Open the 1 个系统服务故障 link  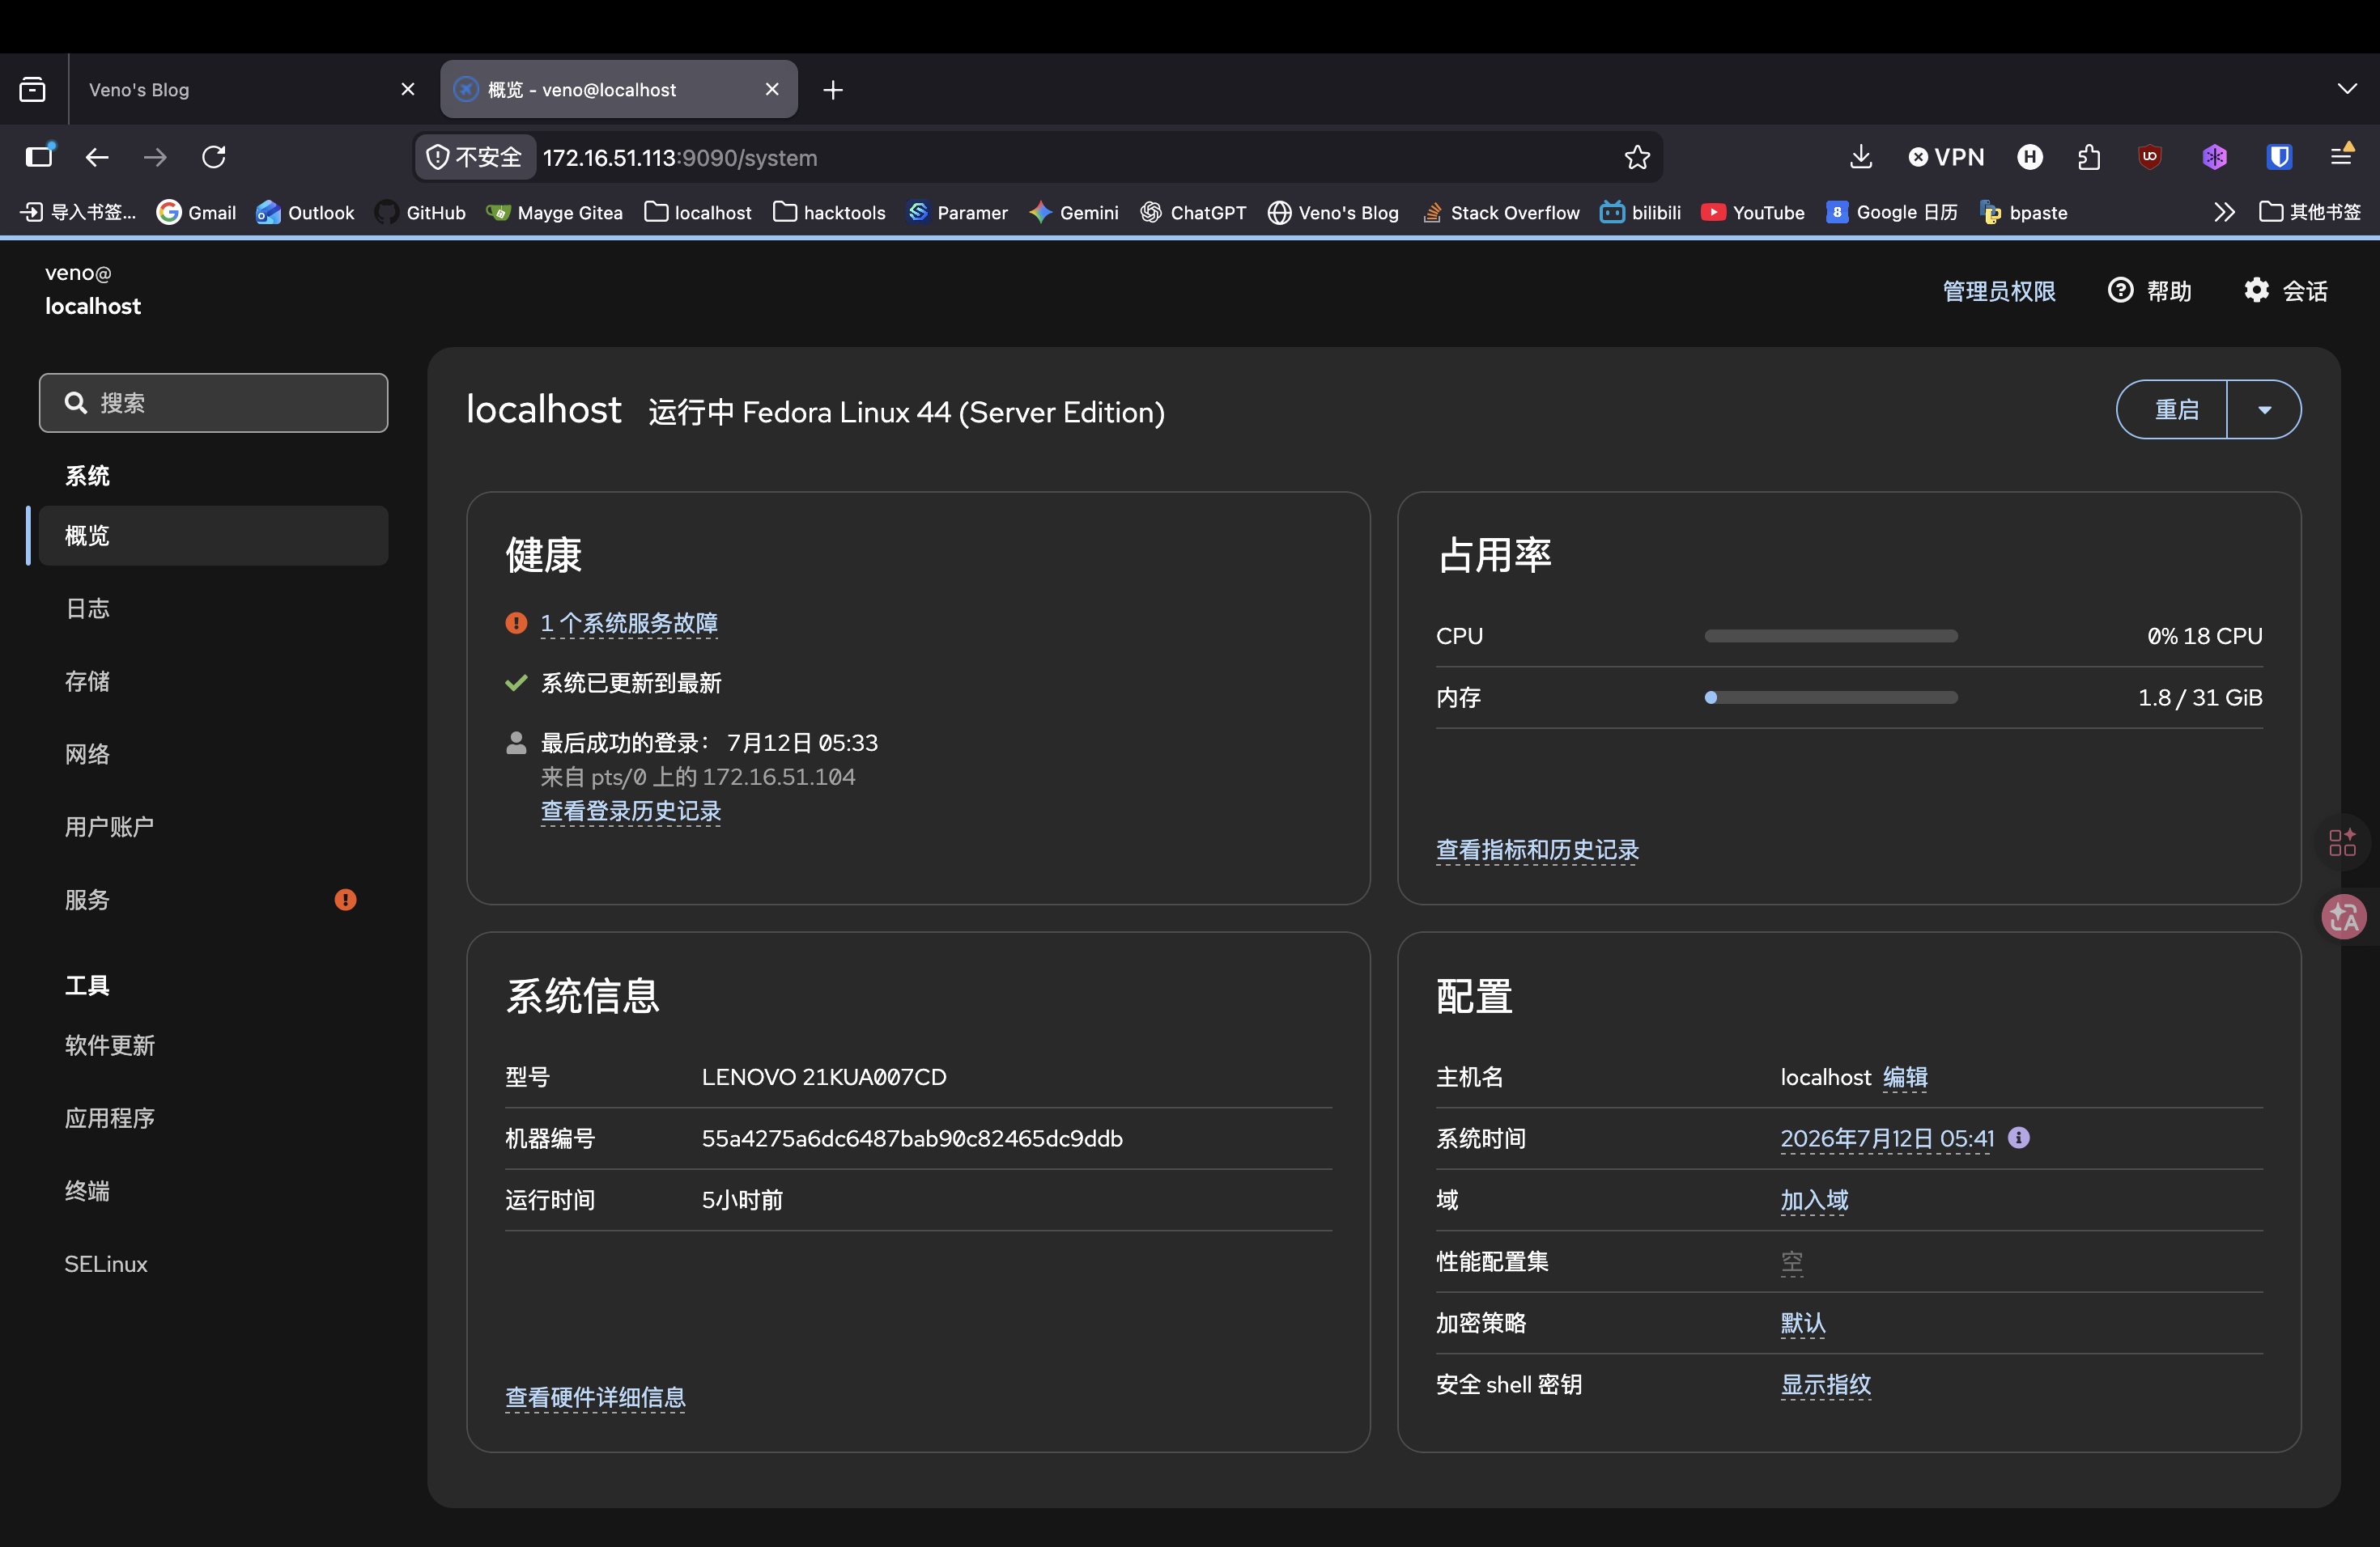629,624
